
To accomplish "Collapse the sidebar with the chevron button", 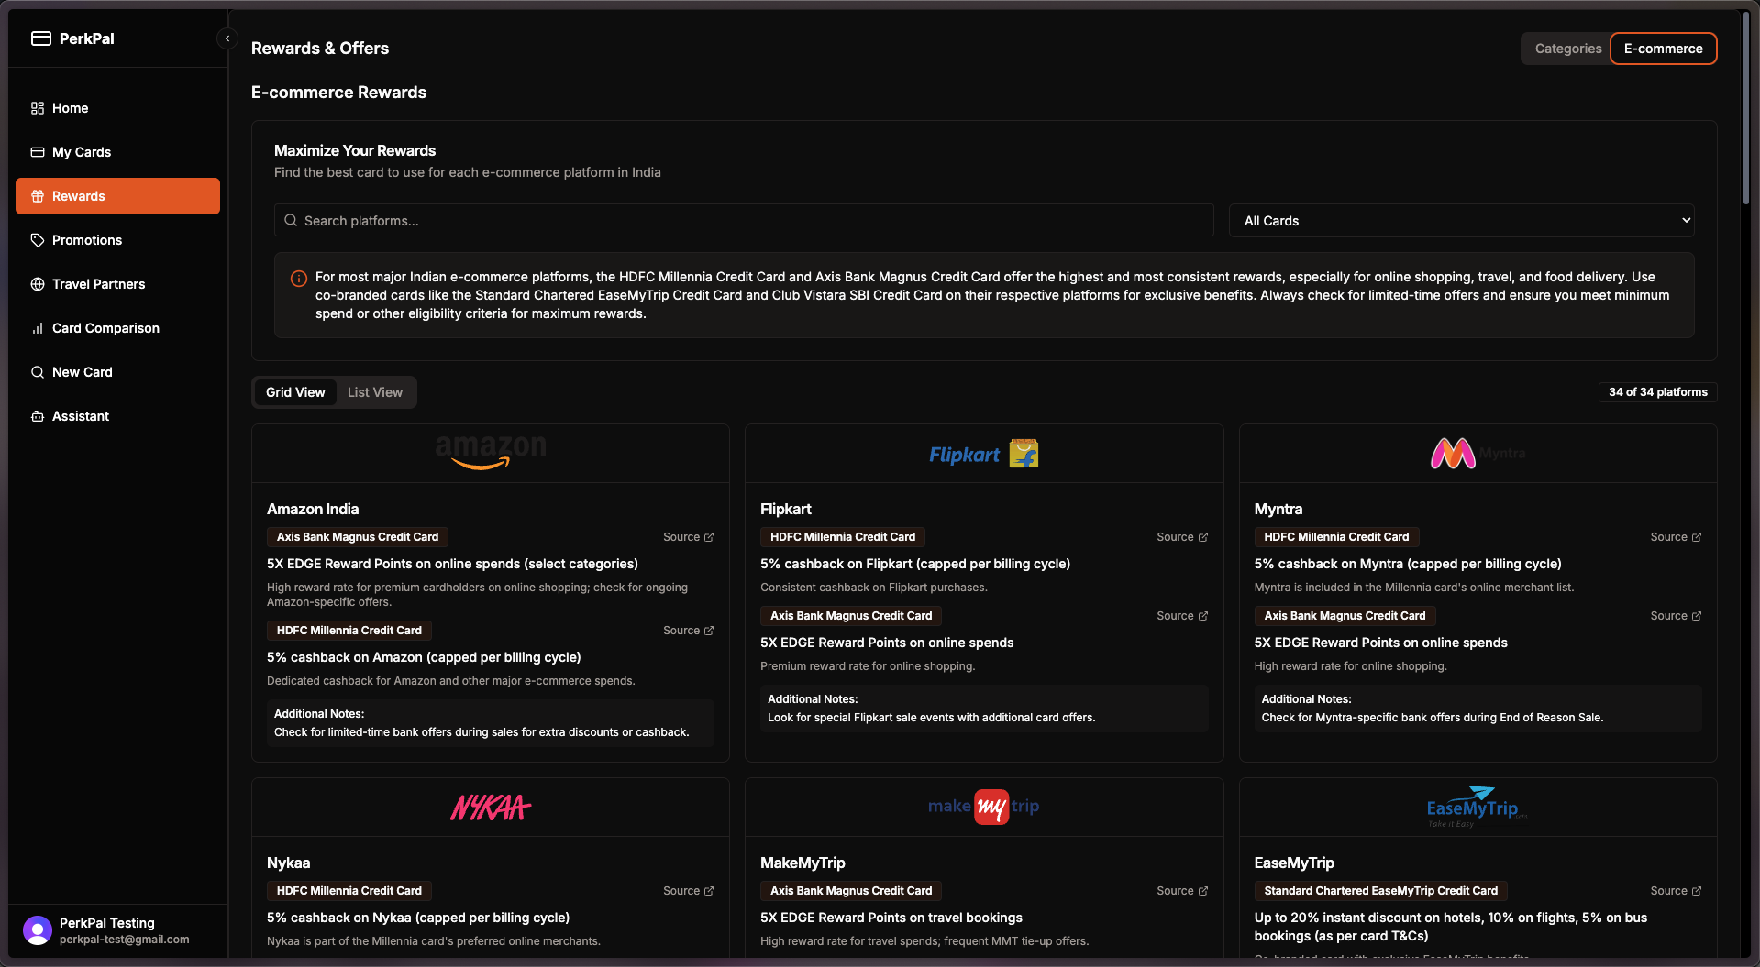I will click(x=227, y=38).
